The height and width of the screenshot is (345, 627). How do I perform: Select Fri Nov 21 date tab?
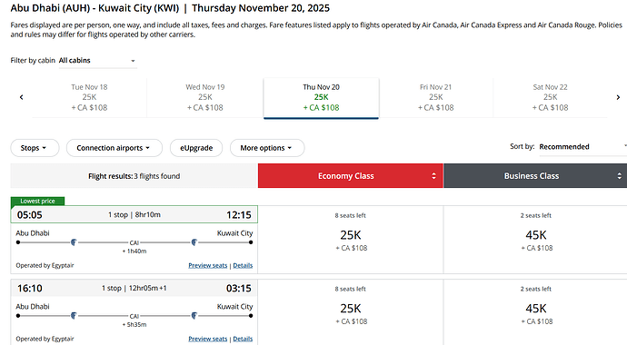(436, 97)
